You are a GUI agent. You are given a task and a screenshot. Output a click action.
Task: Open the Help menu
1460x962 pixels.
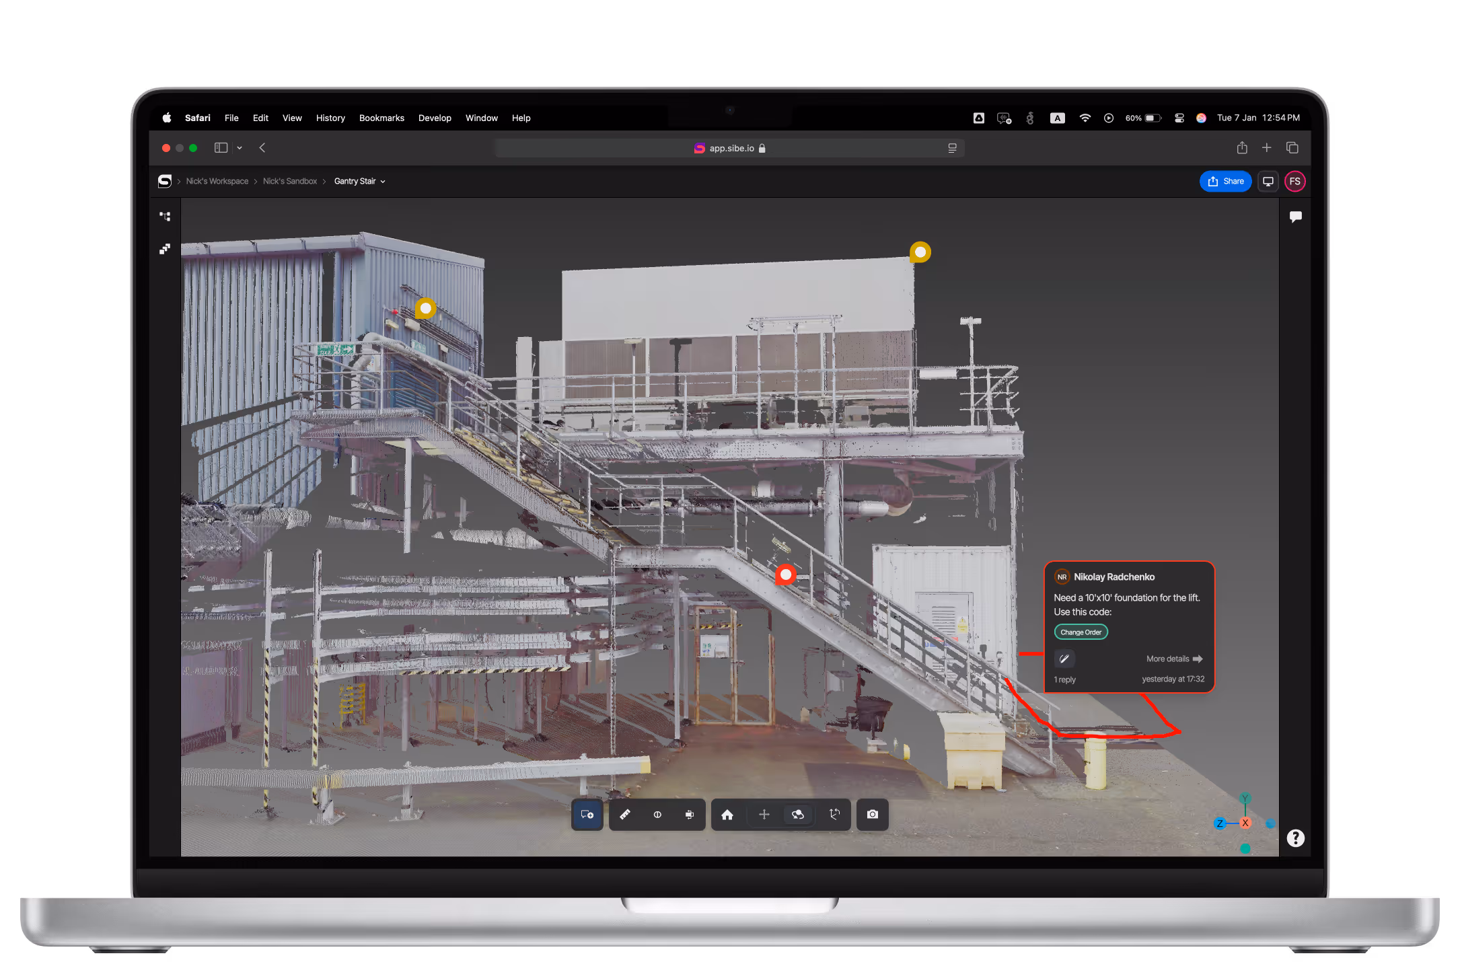click(521, 118)
